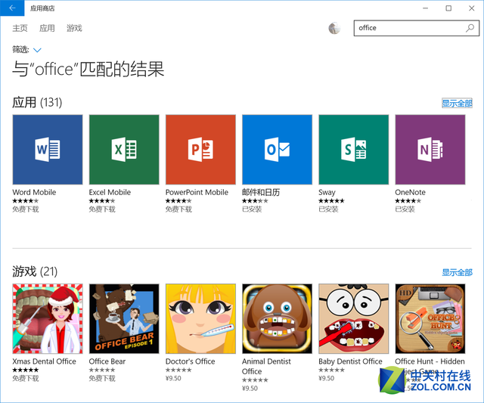Show all games via 显示全部 link

(x=457, y=272)
